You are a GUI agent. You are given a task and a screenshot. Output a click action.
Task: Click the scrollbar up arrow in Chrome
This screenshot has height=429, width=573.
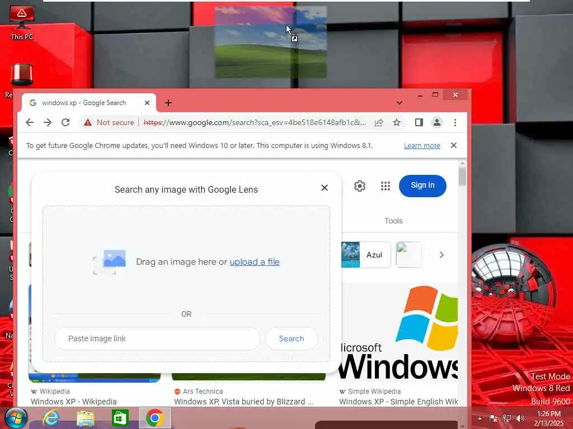point(463,163)
